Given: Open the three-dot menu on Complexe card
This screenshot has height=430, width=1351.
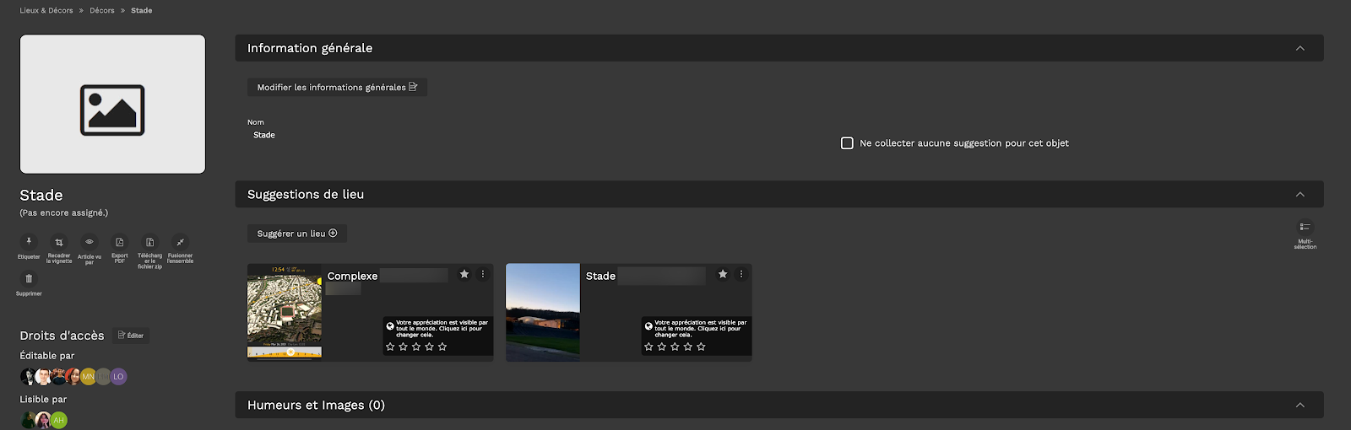Looking at the screenshot, I should point(483,274).
